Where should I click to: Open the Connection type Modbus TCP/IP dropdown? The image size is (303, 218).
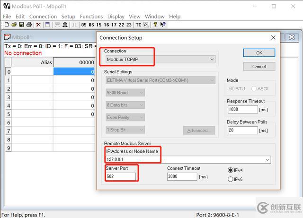160,59
